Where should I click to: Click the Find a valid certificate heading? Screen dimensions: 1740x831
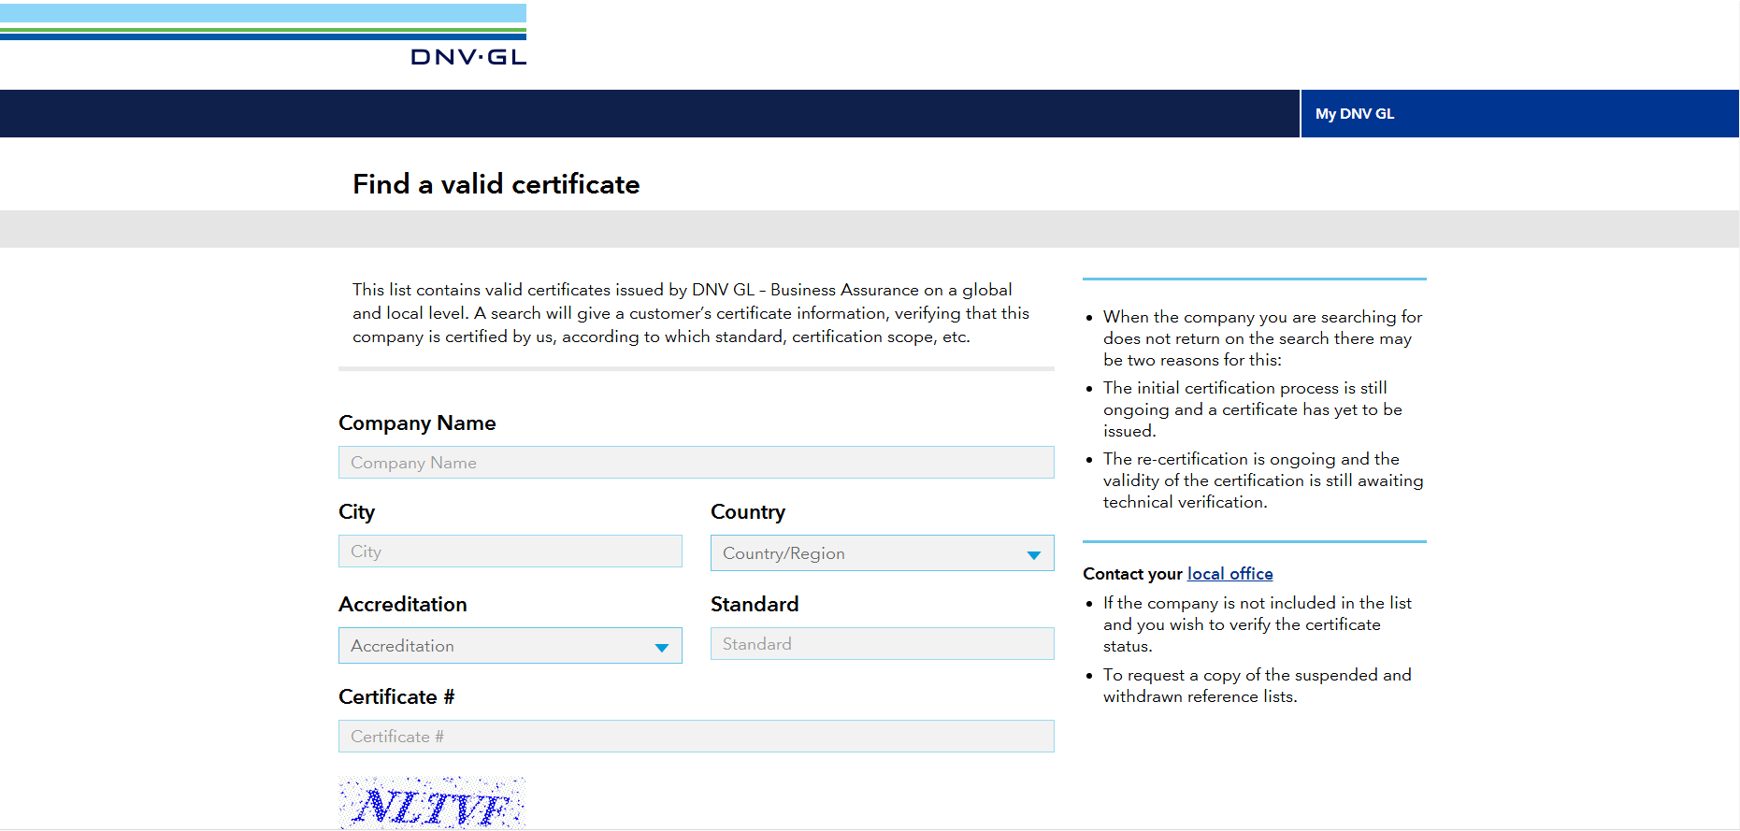tap(496, 184)
